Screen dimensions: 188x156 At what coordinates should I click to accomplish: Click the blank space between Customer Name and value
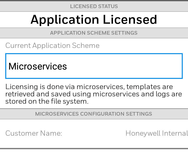[x=94, y=133]
